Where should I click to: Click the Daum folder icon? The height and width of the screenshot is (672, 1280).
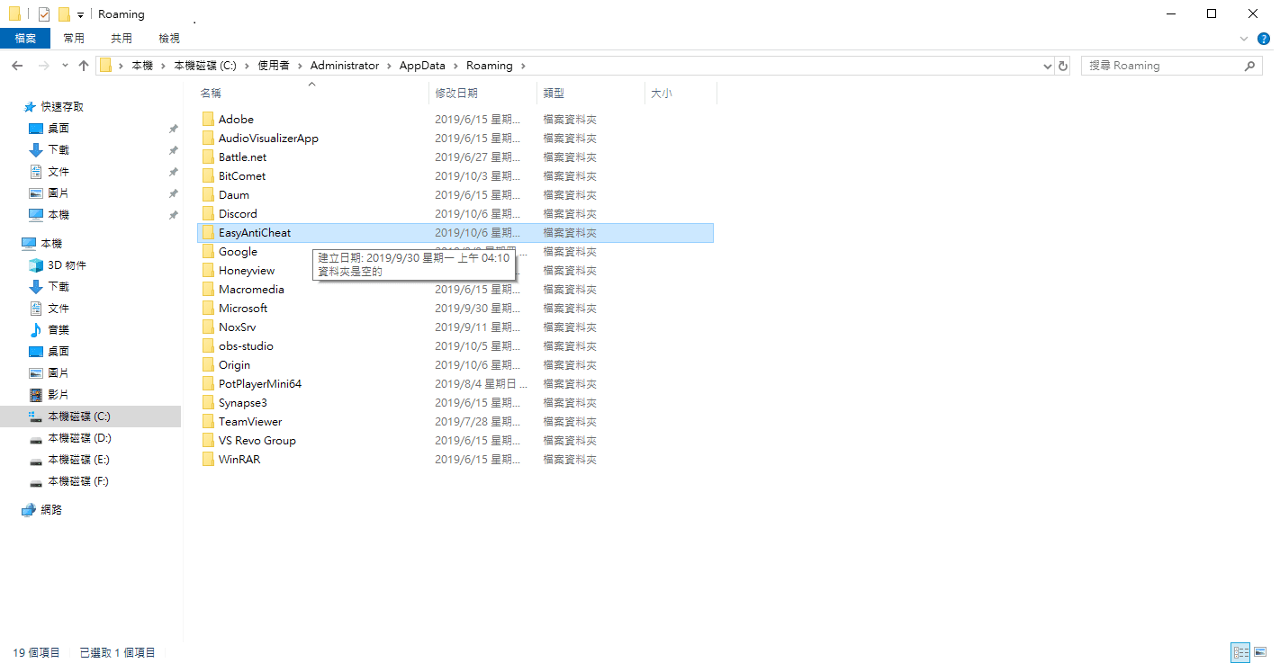coord(208,195)
